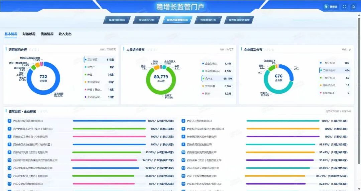Click rank badge 14 in the enterprise ranking
The height and width of the screenshot is (191, 361).
tap(183, 168)
